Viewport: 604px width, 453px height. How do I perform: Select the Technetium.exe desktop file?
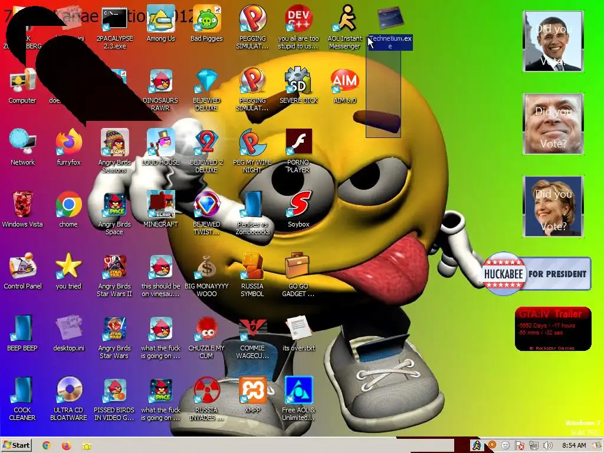pos(390,28)
